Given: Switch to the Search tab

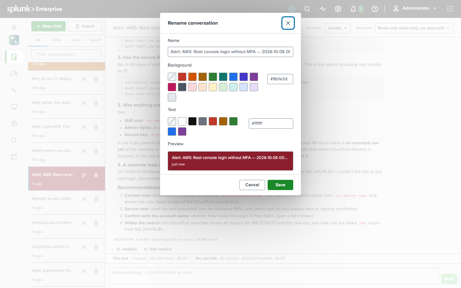Looking at the screenshot, I should click(95, 40).
